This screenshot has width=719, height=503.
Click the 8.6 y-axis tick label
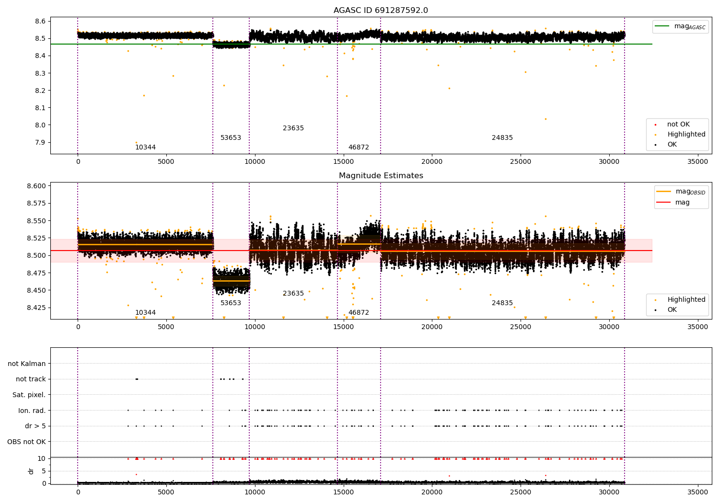click(40, 22)
